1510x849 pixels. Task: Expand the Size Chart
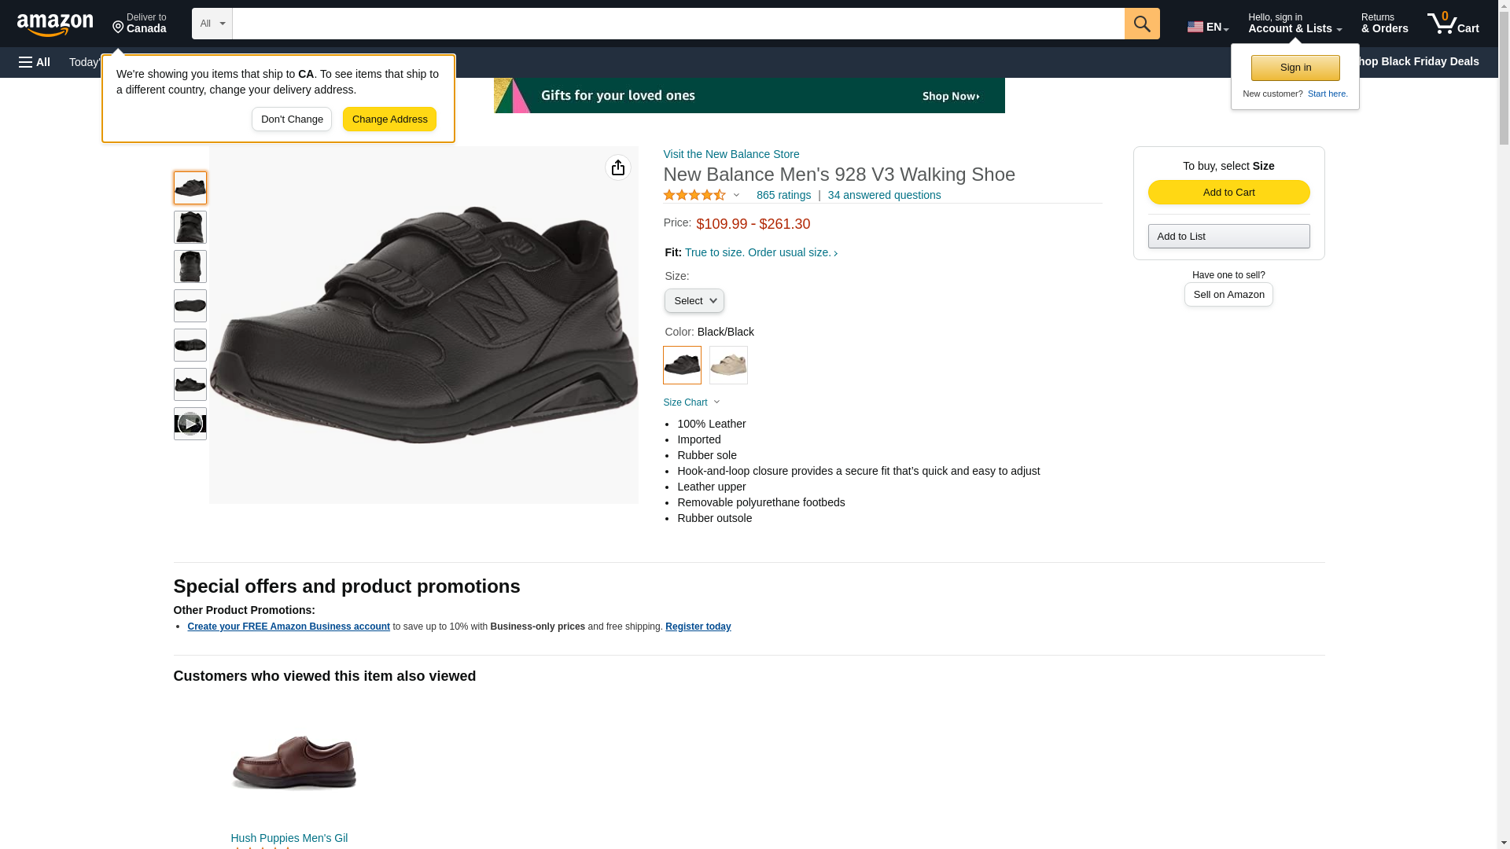(691, 402)
